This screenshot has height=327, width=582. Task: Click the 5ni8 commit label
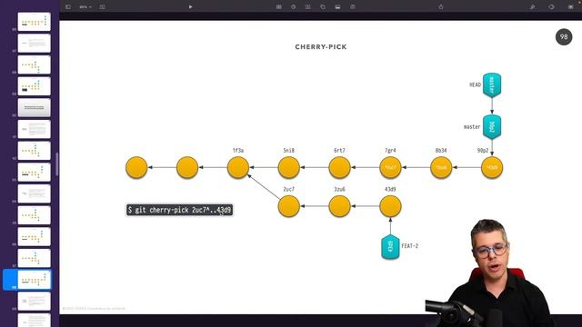coord(289,151)
